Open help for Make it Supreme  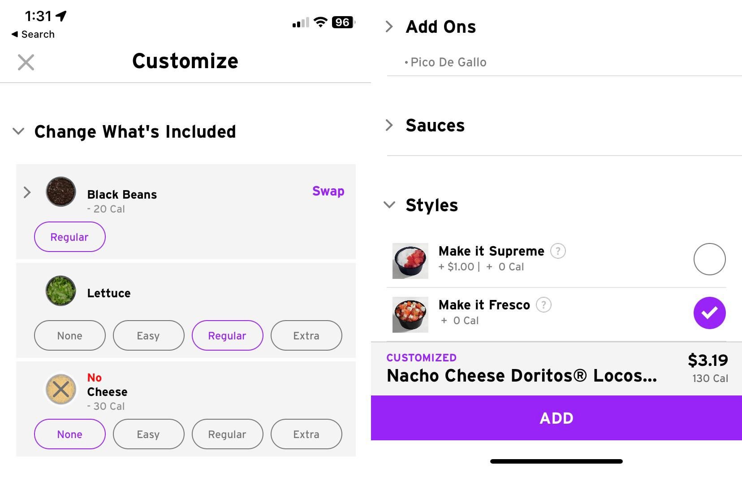click(x=558, y=251)
